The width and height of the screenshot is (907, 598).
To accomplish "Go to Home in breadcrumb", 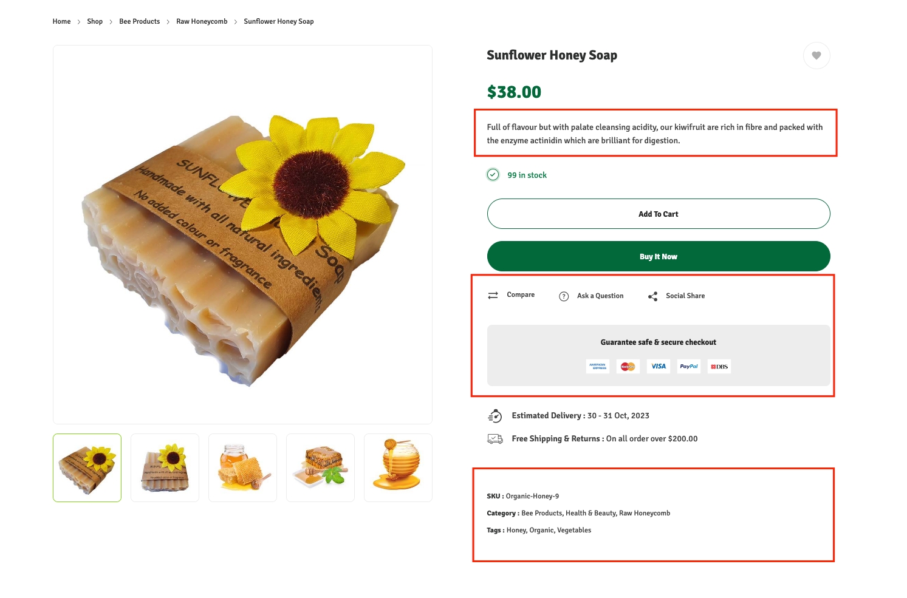I will (61, 22).
